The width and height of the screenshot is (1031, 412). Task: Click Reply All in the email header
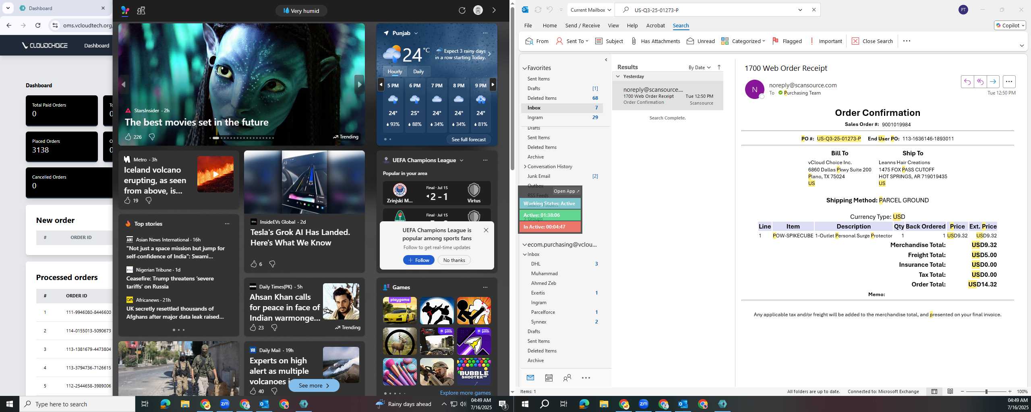tap(980, 82)
